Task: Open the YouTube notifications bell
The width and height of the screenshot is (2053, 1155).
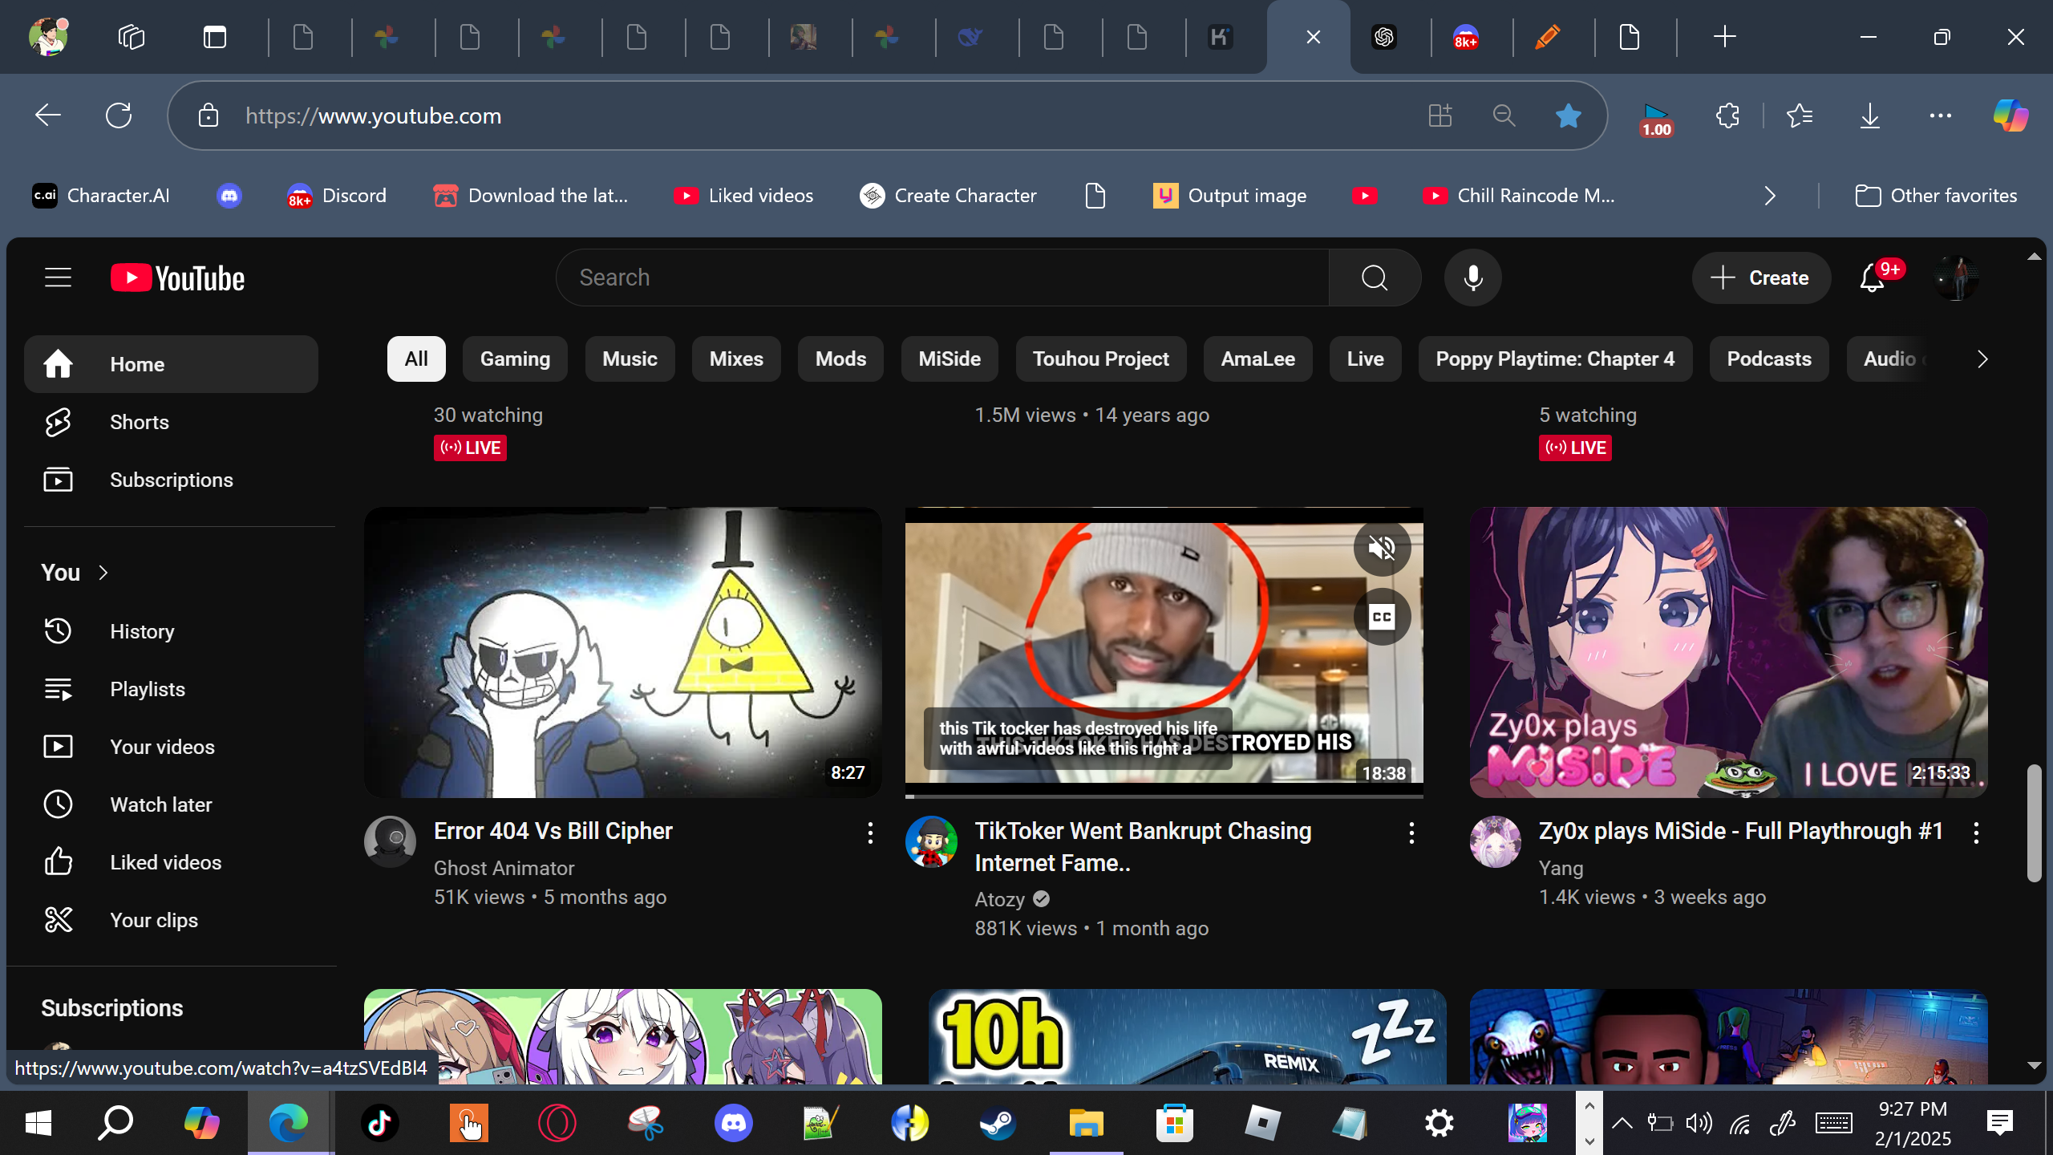Action: pos(1872,278)
